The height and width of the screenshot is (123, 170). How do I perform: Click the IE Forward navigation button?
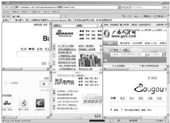tap(9, 7)
